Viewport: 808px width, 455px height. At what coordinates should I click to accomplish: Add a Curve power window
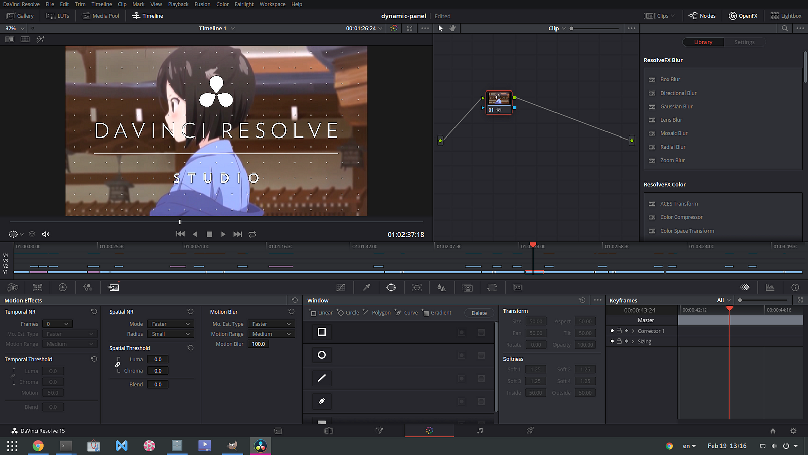407,312
